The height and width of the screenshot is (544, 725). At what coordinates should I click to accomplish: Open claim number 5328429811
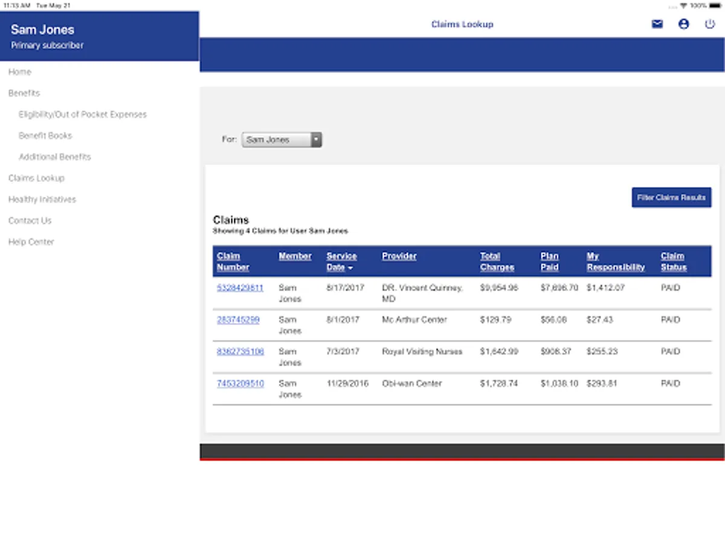click(240, 288)
